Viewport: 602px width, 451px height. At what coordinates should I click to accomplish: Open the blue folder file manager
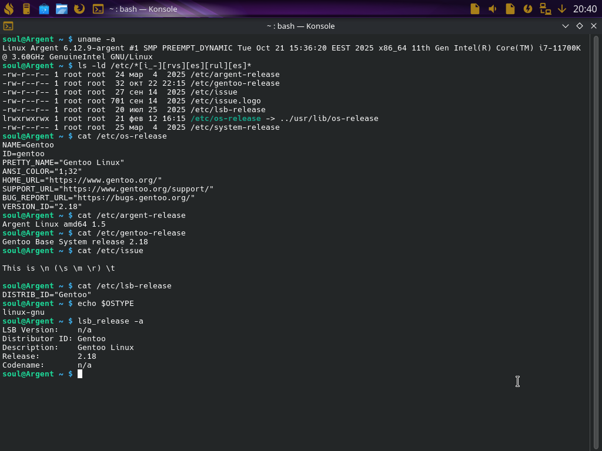pos(62,9)
